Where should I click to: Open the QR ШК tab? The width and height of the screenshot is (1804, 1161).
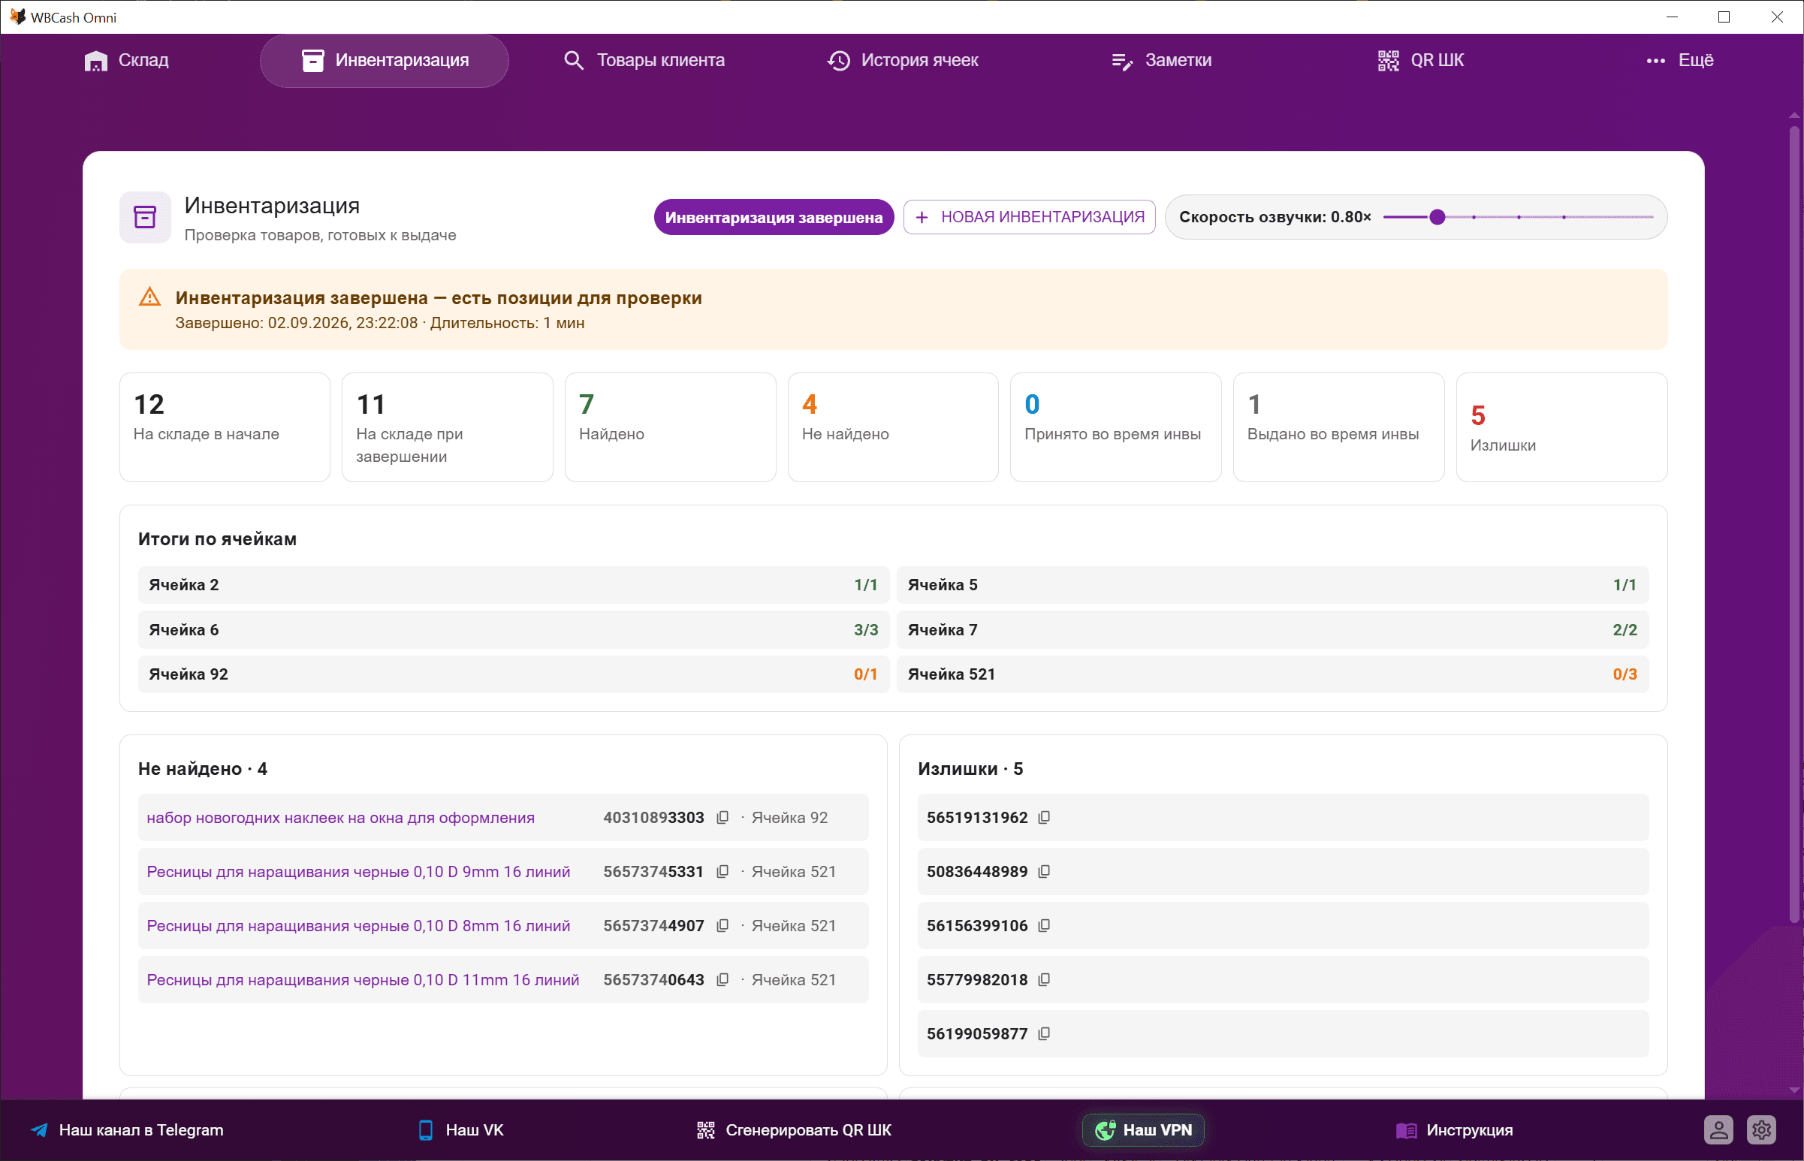[1420, 60]
